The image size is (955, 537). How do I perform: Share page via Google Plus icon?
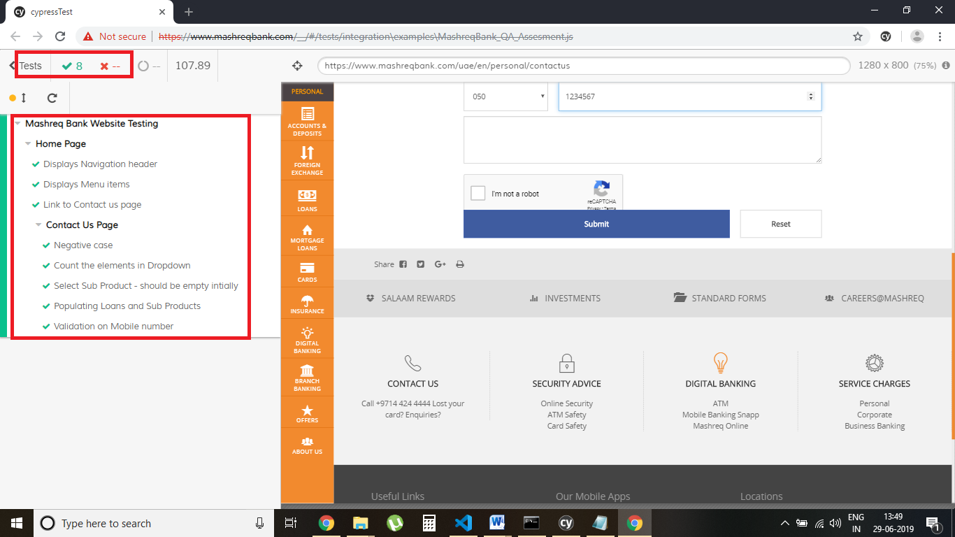coord(440,264)
